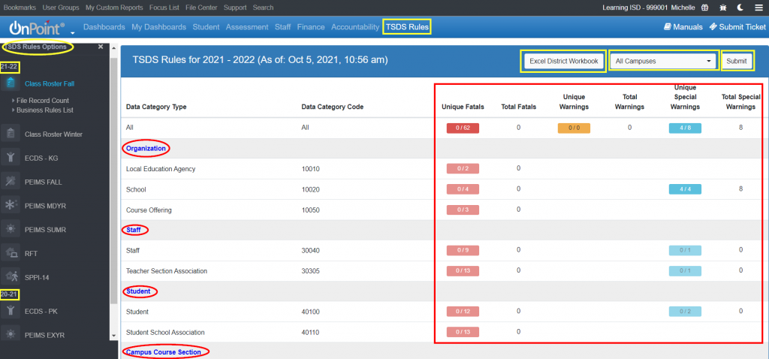Go to My Dashboards tab
Screen dimensions: 769x359
coord(159,27)
